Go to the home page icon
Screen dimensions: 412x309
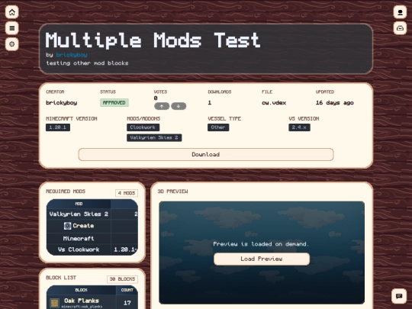(11, 12)
